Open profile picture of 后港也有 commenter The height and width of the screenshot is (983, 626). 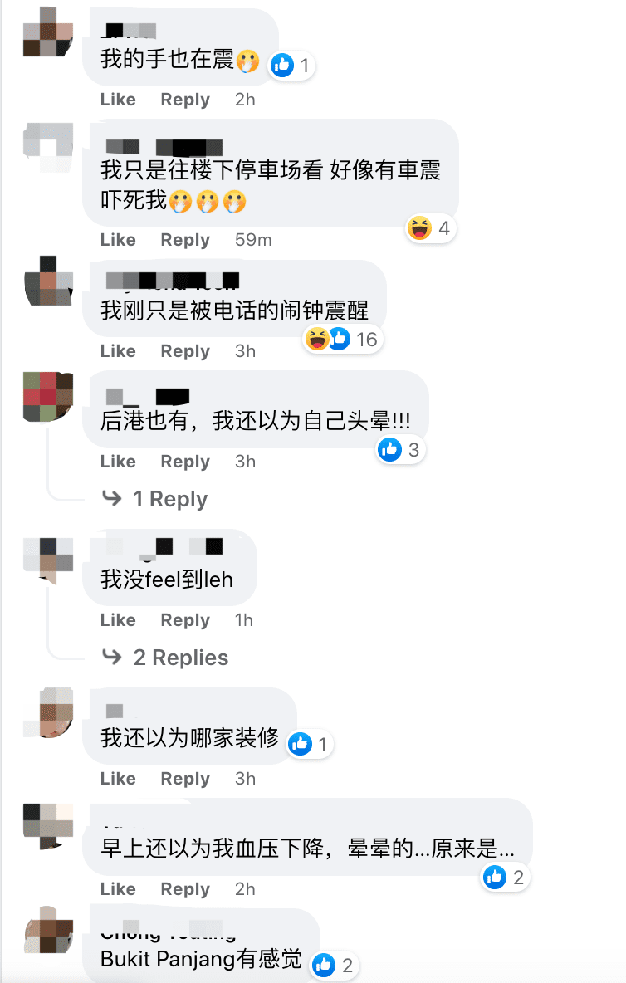[x=48, y=397]
